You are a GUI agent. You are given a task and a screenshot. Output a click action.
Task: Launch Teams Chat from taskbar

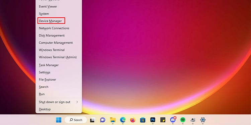tap(103, 120)
